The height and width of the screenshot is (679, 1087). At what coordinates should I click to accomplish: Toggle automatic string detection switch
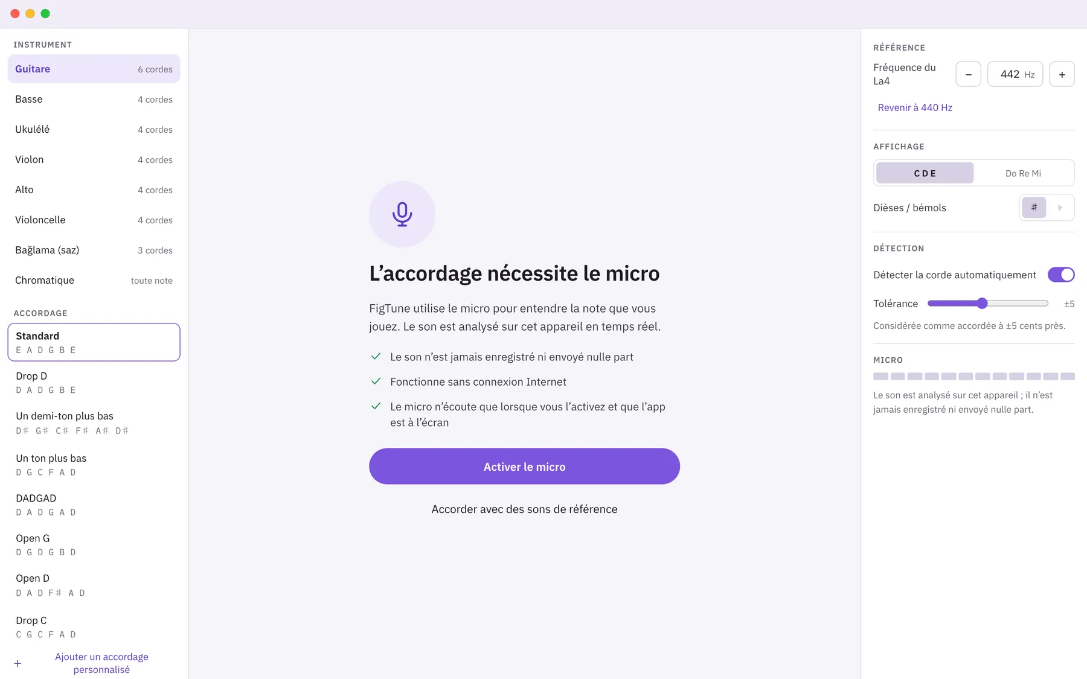tap(1061, 275)
